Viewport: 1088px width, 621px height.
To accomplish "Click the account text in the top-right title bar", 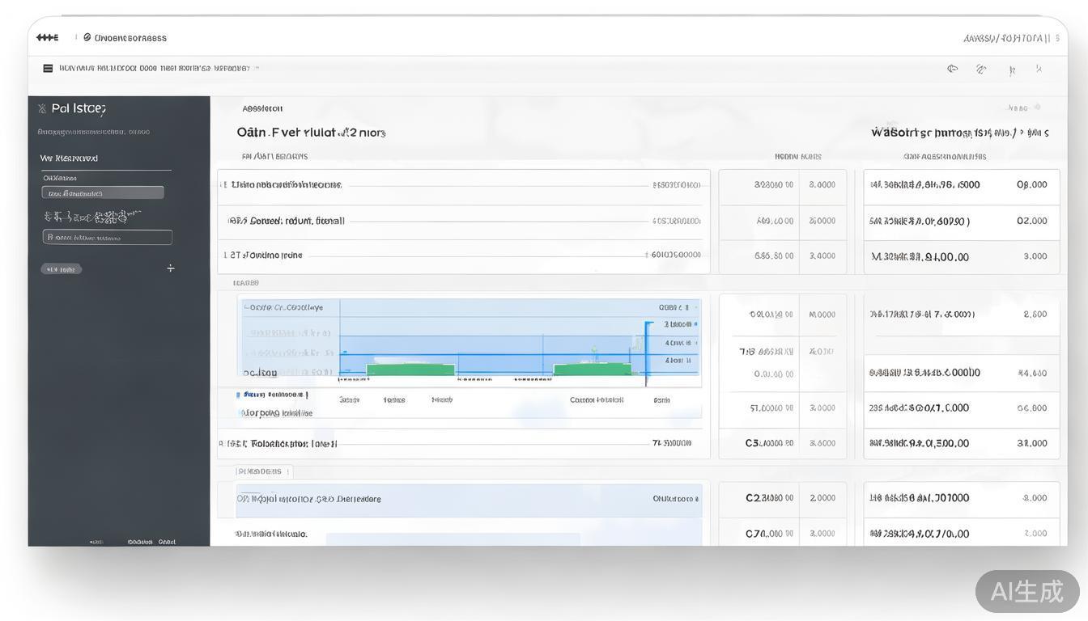I will pyautogui.click(x=1006, y=38).
